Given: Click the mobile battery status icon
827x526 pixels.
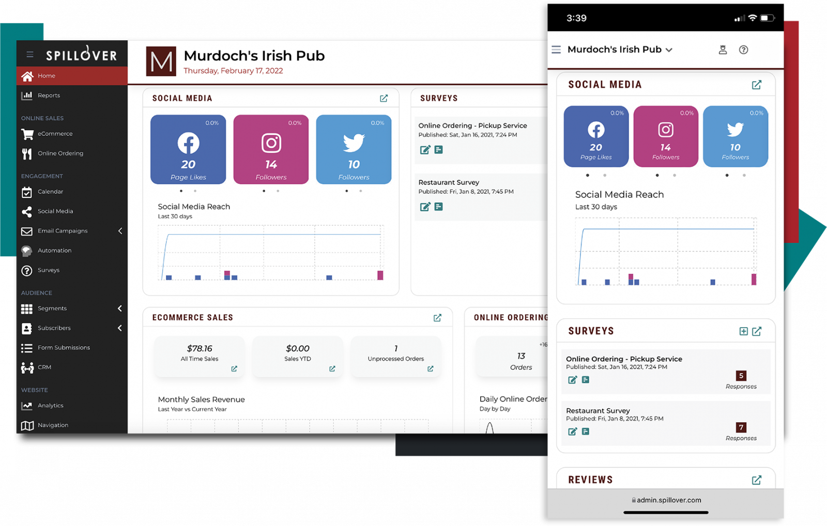Looking at the screenshot, I should coord(767,18).
